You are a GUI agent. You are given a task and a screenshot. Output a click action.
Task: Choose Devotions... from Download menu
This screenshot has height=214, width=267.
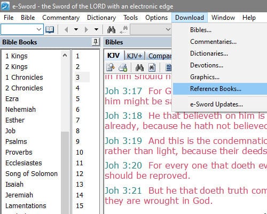(220, 65)
